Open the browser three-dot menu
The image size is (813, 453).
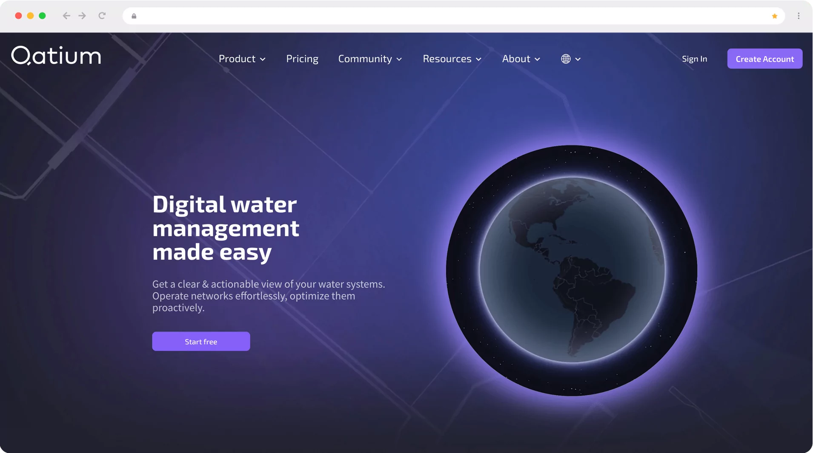[799, 16]
